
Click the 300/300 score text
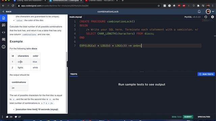coord(177,117)
